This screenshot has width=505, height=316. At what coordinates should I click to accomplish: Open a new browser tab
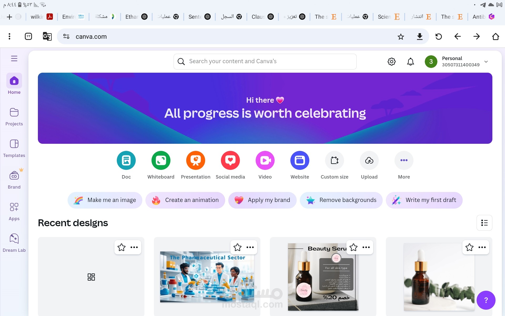(9, 17)
